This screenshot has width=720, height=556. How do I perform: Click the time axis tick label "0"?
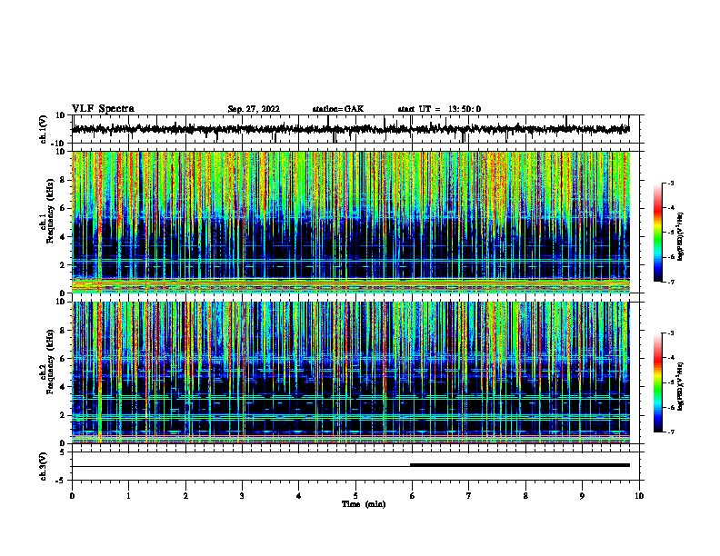[x=72, y=496]
